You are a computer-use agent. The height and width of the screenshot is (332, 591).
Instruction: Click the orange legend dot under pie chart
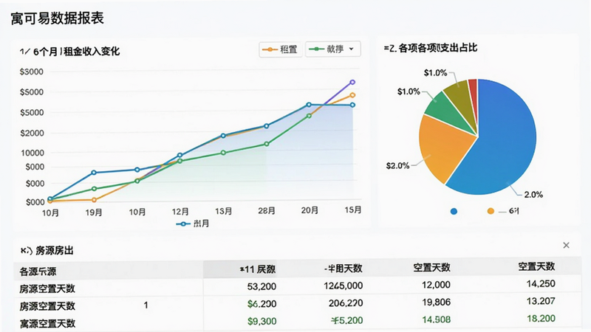point(491,211)
